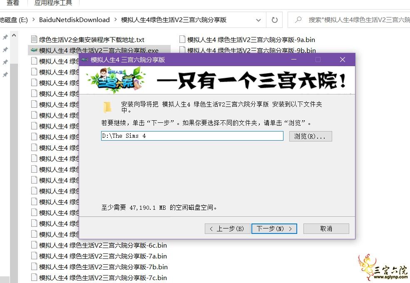Open the 查看 ribbon tab
The height and width of the screenshot is (283, 410).
pos(12,3)
